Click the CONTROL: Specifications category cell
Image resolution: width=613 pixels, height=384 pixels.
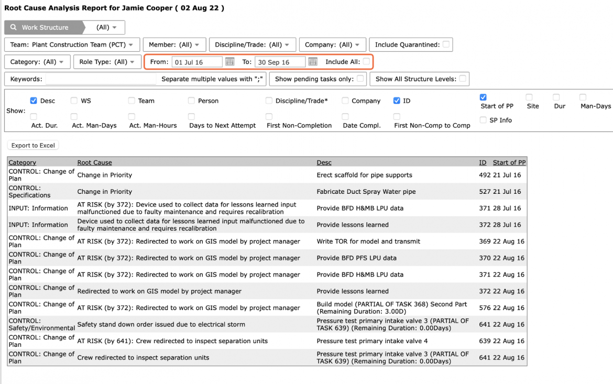pyautogui.click(x=30, y=192)
